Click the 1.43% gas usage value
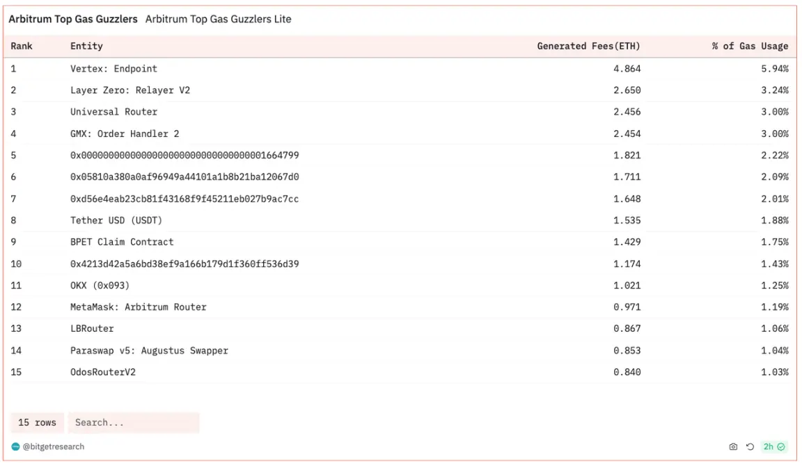The image size is (802, 463). [x=774, y=263]
